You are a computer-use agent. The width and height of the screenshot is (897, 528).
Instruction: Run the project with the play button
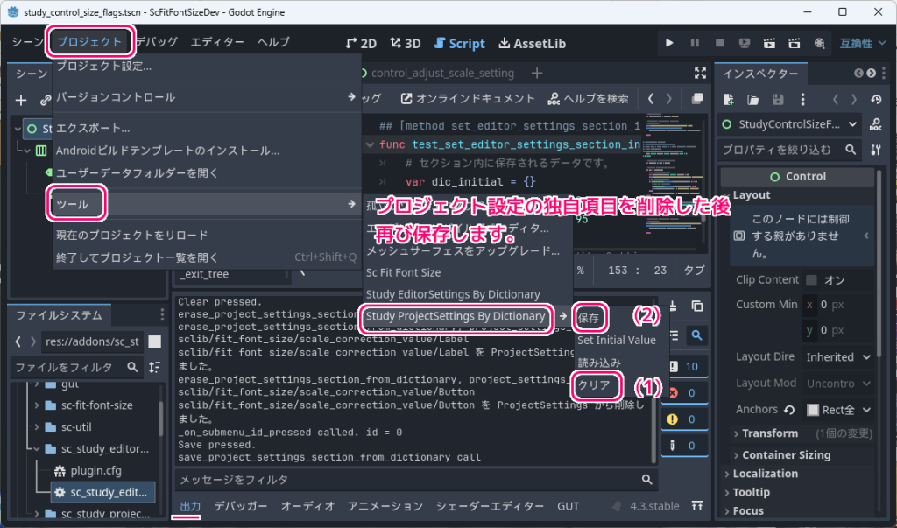pos(669,42)
